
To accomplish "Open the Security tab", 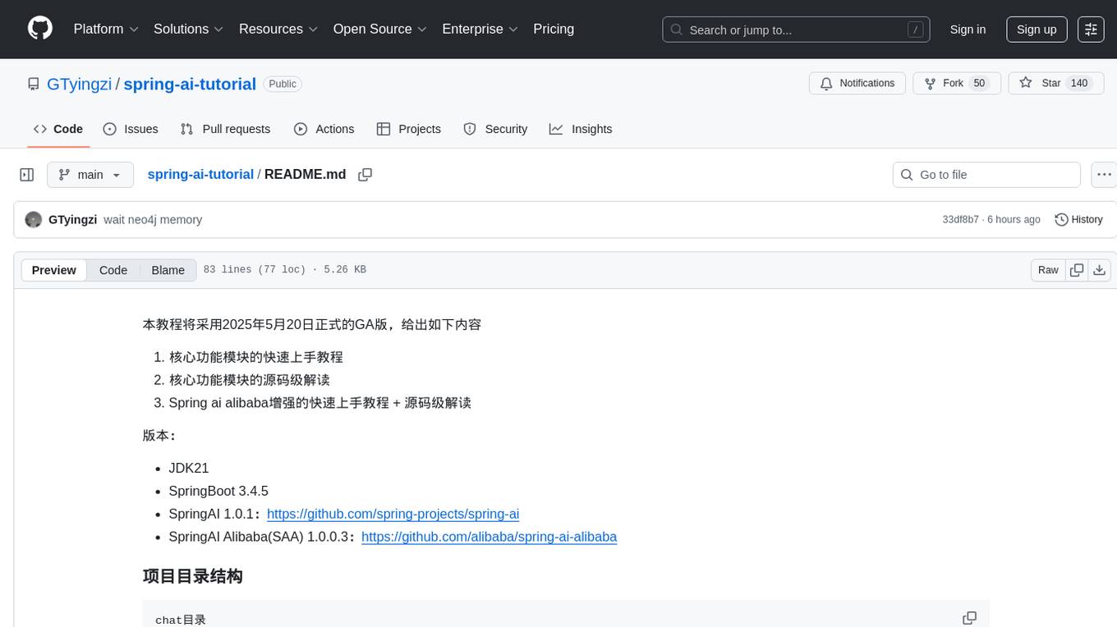I will (x=495, y=129).
